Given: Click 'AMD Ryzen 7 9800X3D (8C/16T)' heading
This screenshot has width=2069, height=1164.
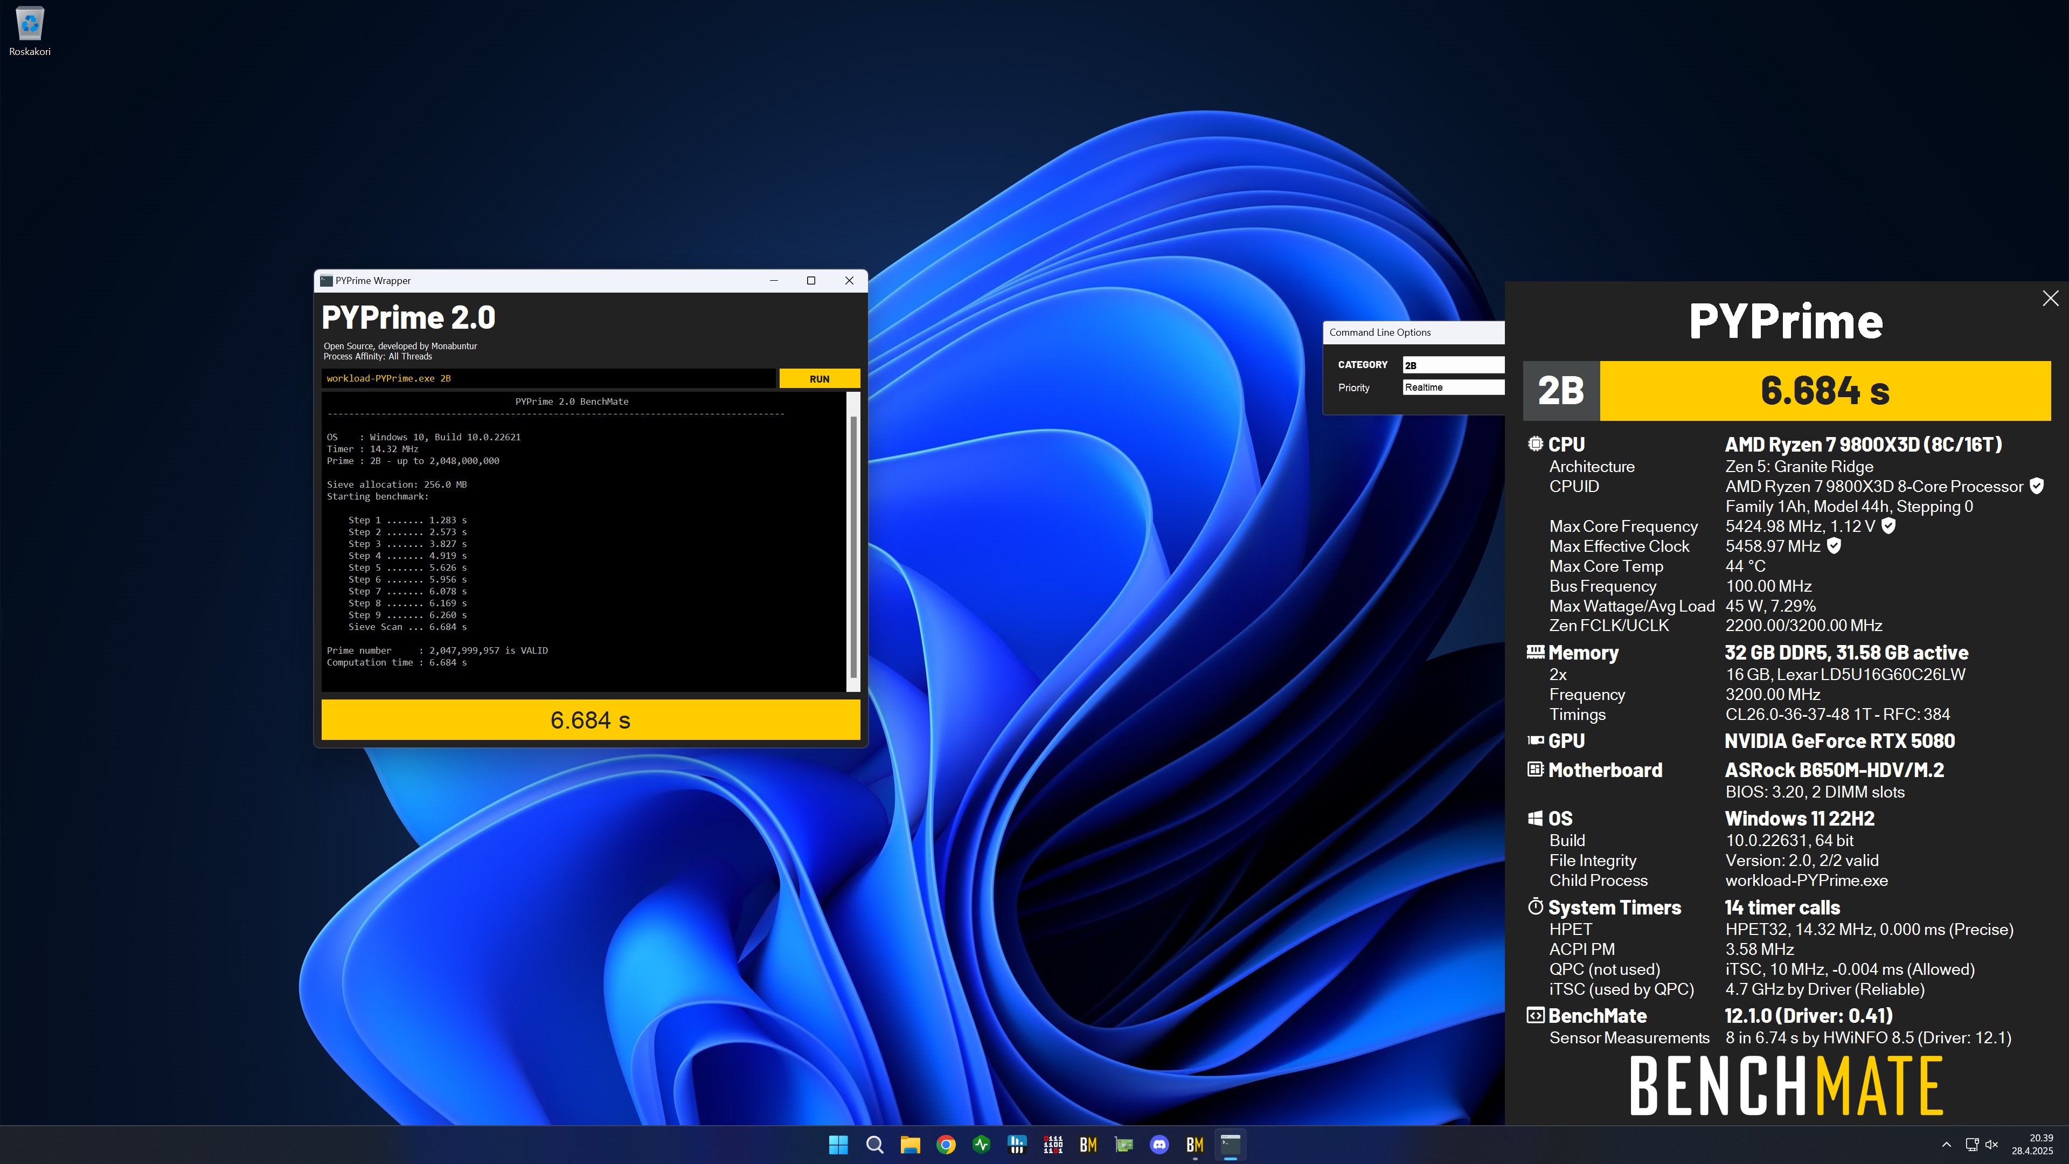Looking at the screenshot, I should click(1863, 444).
